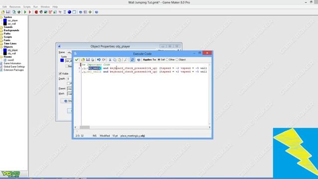Copy selected code text

115,60
